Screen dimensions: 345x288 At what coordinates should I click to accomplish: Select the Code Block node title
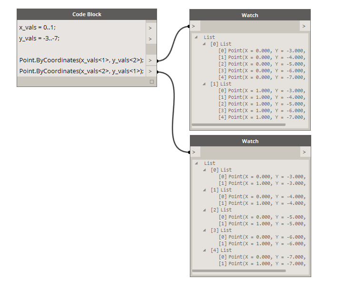click(x=87, y=14)
